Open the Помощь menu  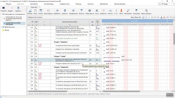point(78,4)
